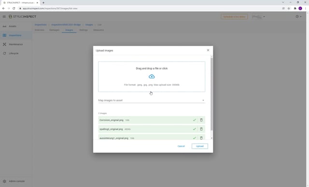Expand the help menu dropdown arrow
Viewport: 309px width, 187px height.
[301, 16]
